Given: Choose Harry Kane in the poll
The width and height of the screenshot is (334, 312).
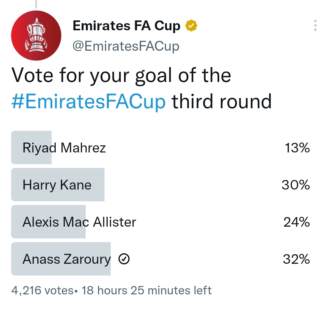Looking at the screenshot, I should coord(57,185).
